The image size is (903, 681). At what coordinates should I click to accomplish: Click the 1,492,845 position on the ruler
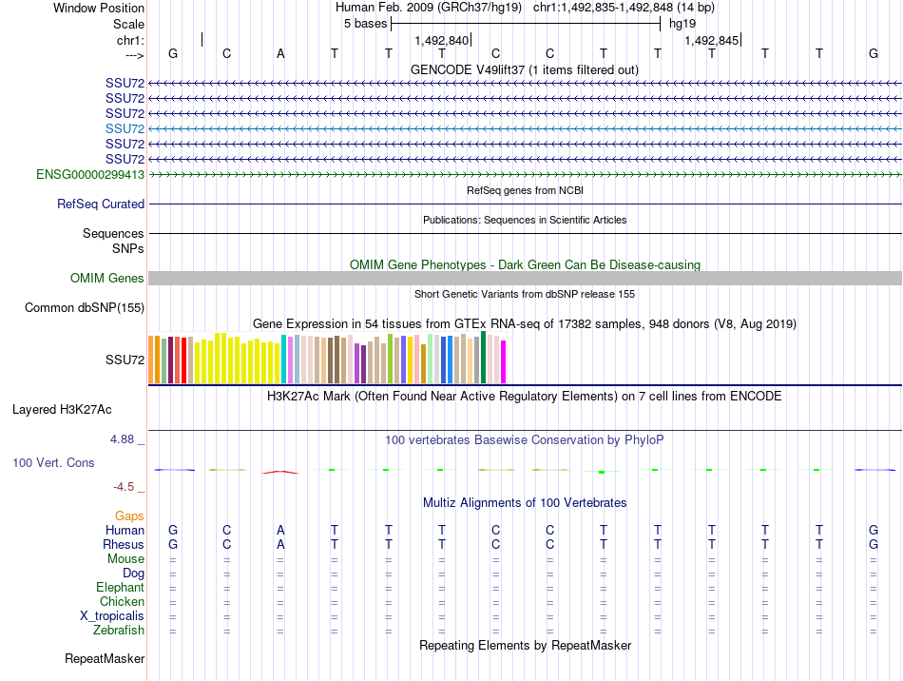tap(710, 40)
